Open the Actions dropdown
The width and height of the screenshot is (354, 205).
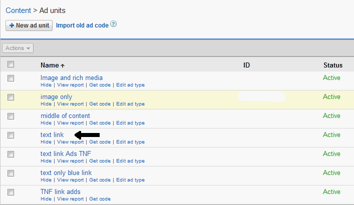[18, 48]
